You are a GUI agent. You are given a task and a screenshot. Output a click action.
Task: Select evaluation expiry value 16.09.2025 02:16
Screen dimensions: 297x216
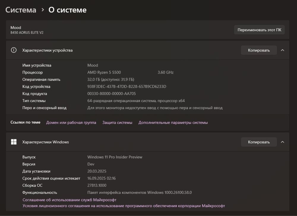102,178
